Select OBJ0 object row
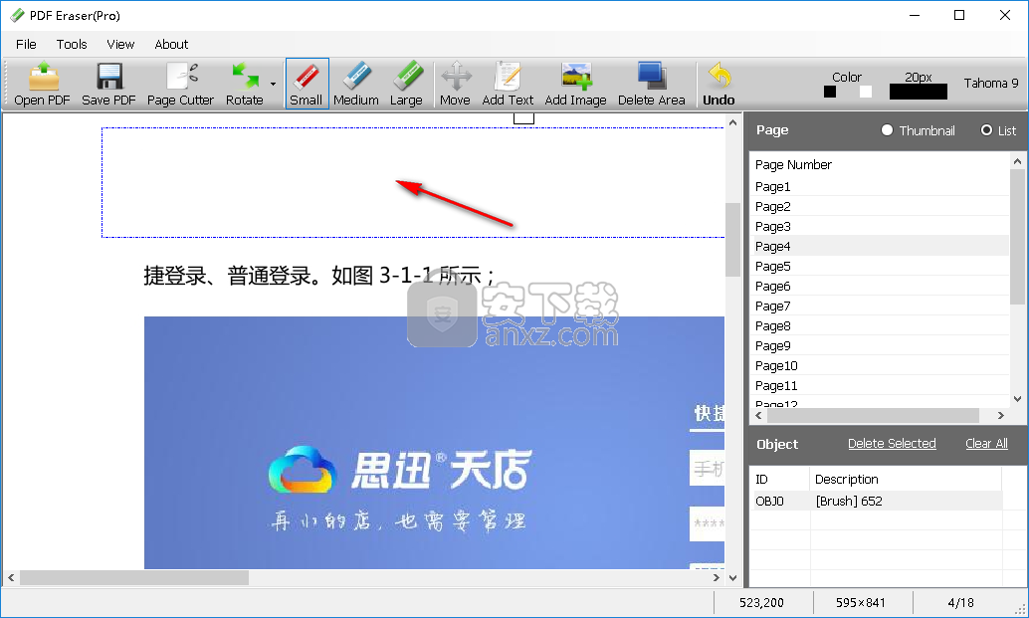Screen dimensions: 1029x618 tap(876, 501)
